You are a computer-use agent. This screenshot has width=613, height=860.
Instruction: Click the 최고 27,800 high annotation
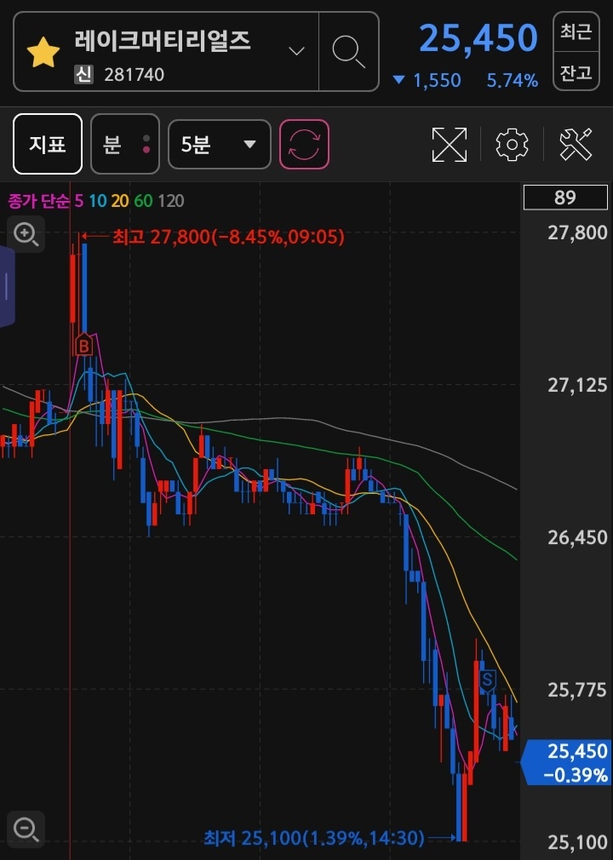228,237
